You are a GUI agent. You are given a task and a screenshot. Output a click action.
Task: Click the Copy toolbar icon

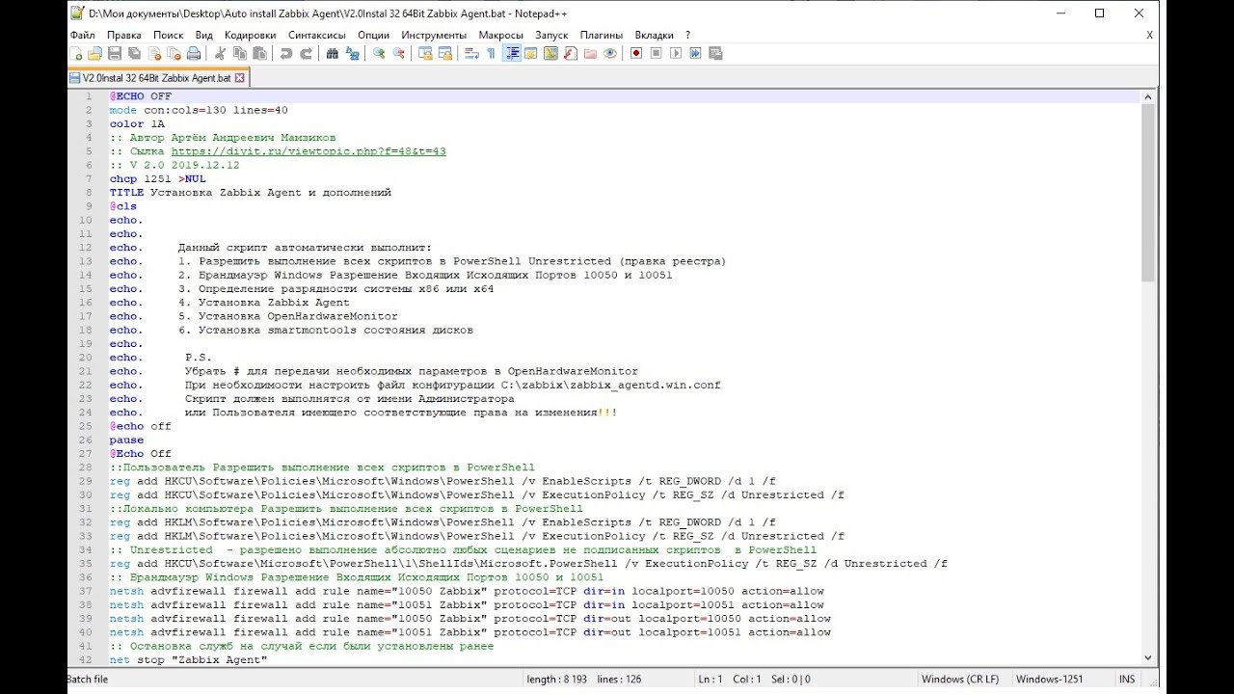coord(239,54)
